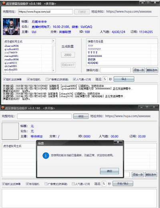Uncheck 随机发送弹幕 in the top window
Image resolution: width=160 pixels, height=208 pixels.
pos(4,80)
